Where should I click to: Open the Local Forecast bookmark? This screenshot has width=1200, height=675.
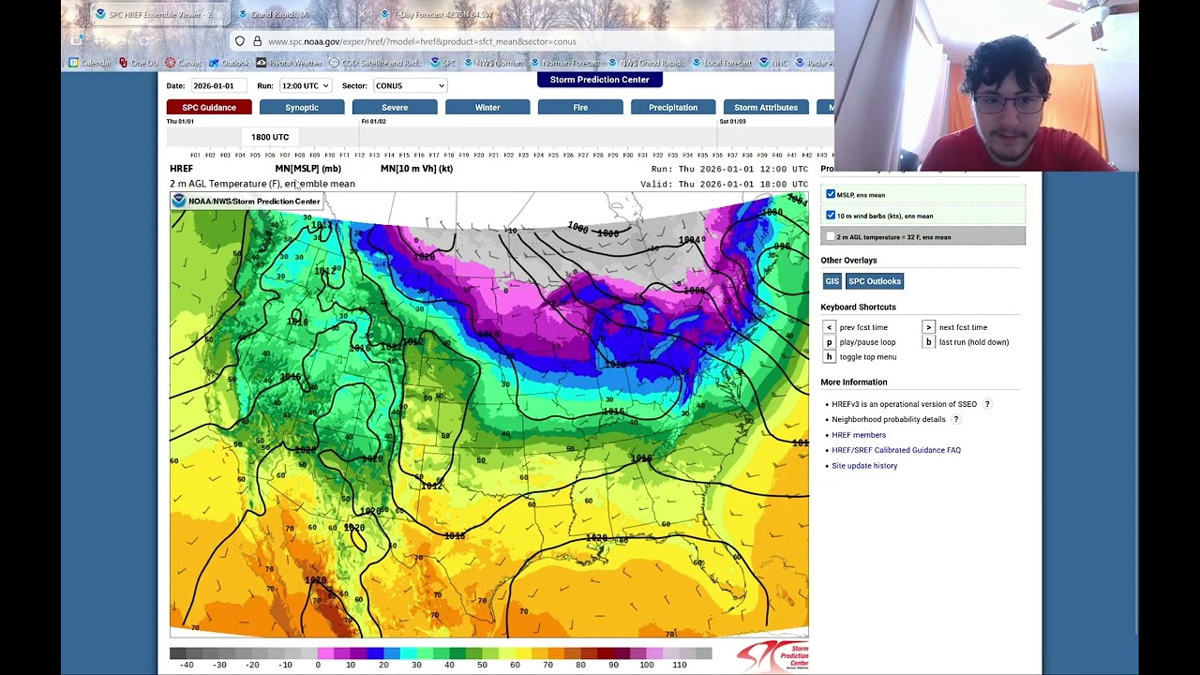721,63
